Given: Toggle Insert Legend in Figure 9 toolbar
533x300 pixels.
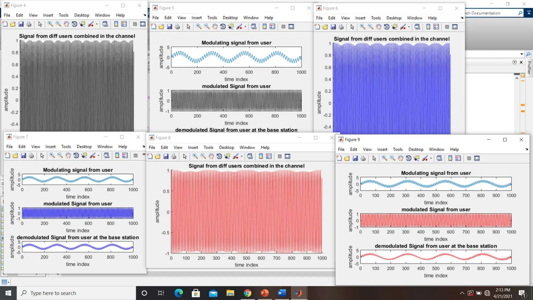Looking at the screenshot, I should (x=458, y=158).
